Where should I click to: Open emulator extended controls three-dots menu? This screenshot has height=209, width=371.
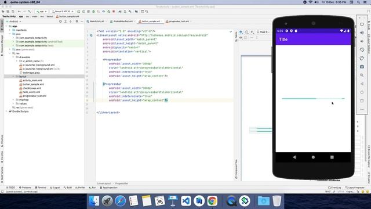tap(362, 110)
